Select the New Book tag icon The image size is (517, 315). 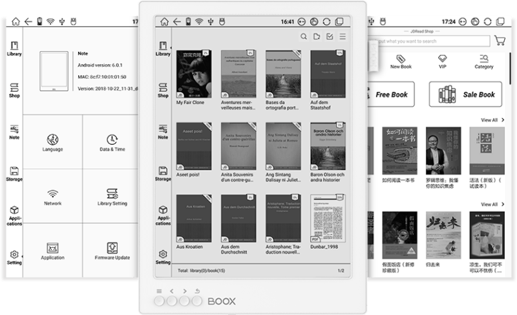(401, 59)
